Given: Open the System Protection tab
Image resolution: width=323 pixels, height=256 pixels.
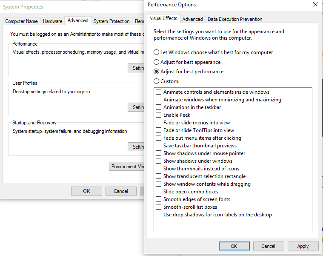Looking at the screenshot, I should coord(111,21).
